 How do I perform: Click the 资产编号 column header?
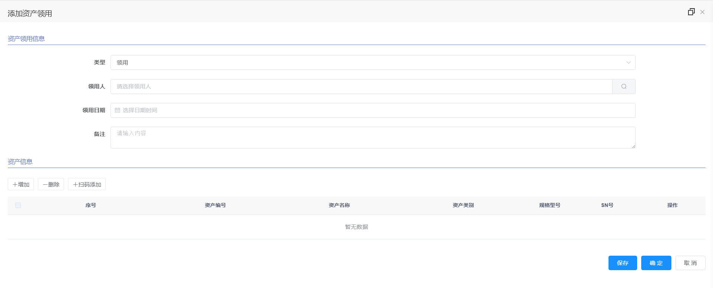[x=215, y=205]
